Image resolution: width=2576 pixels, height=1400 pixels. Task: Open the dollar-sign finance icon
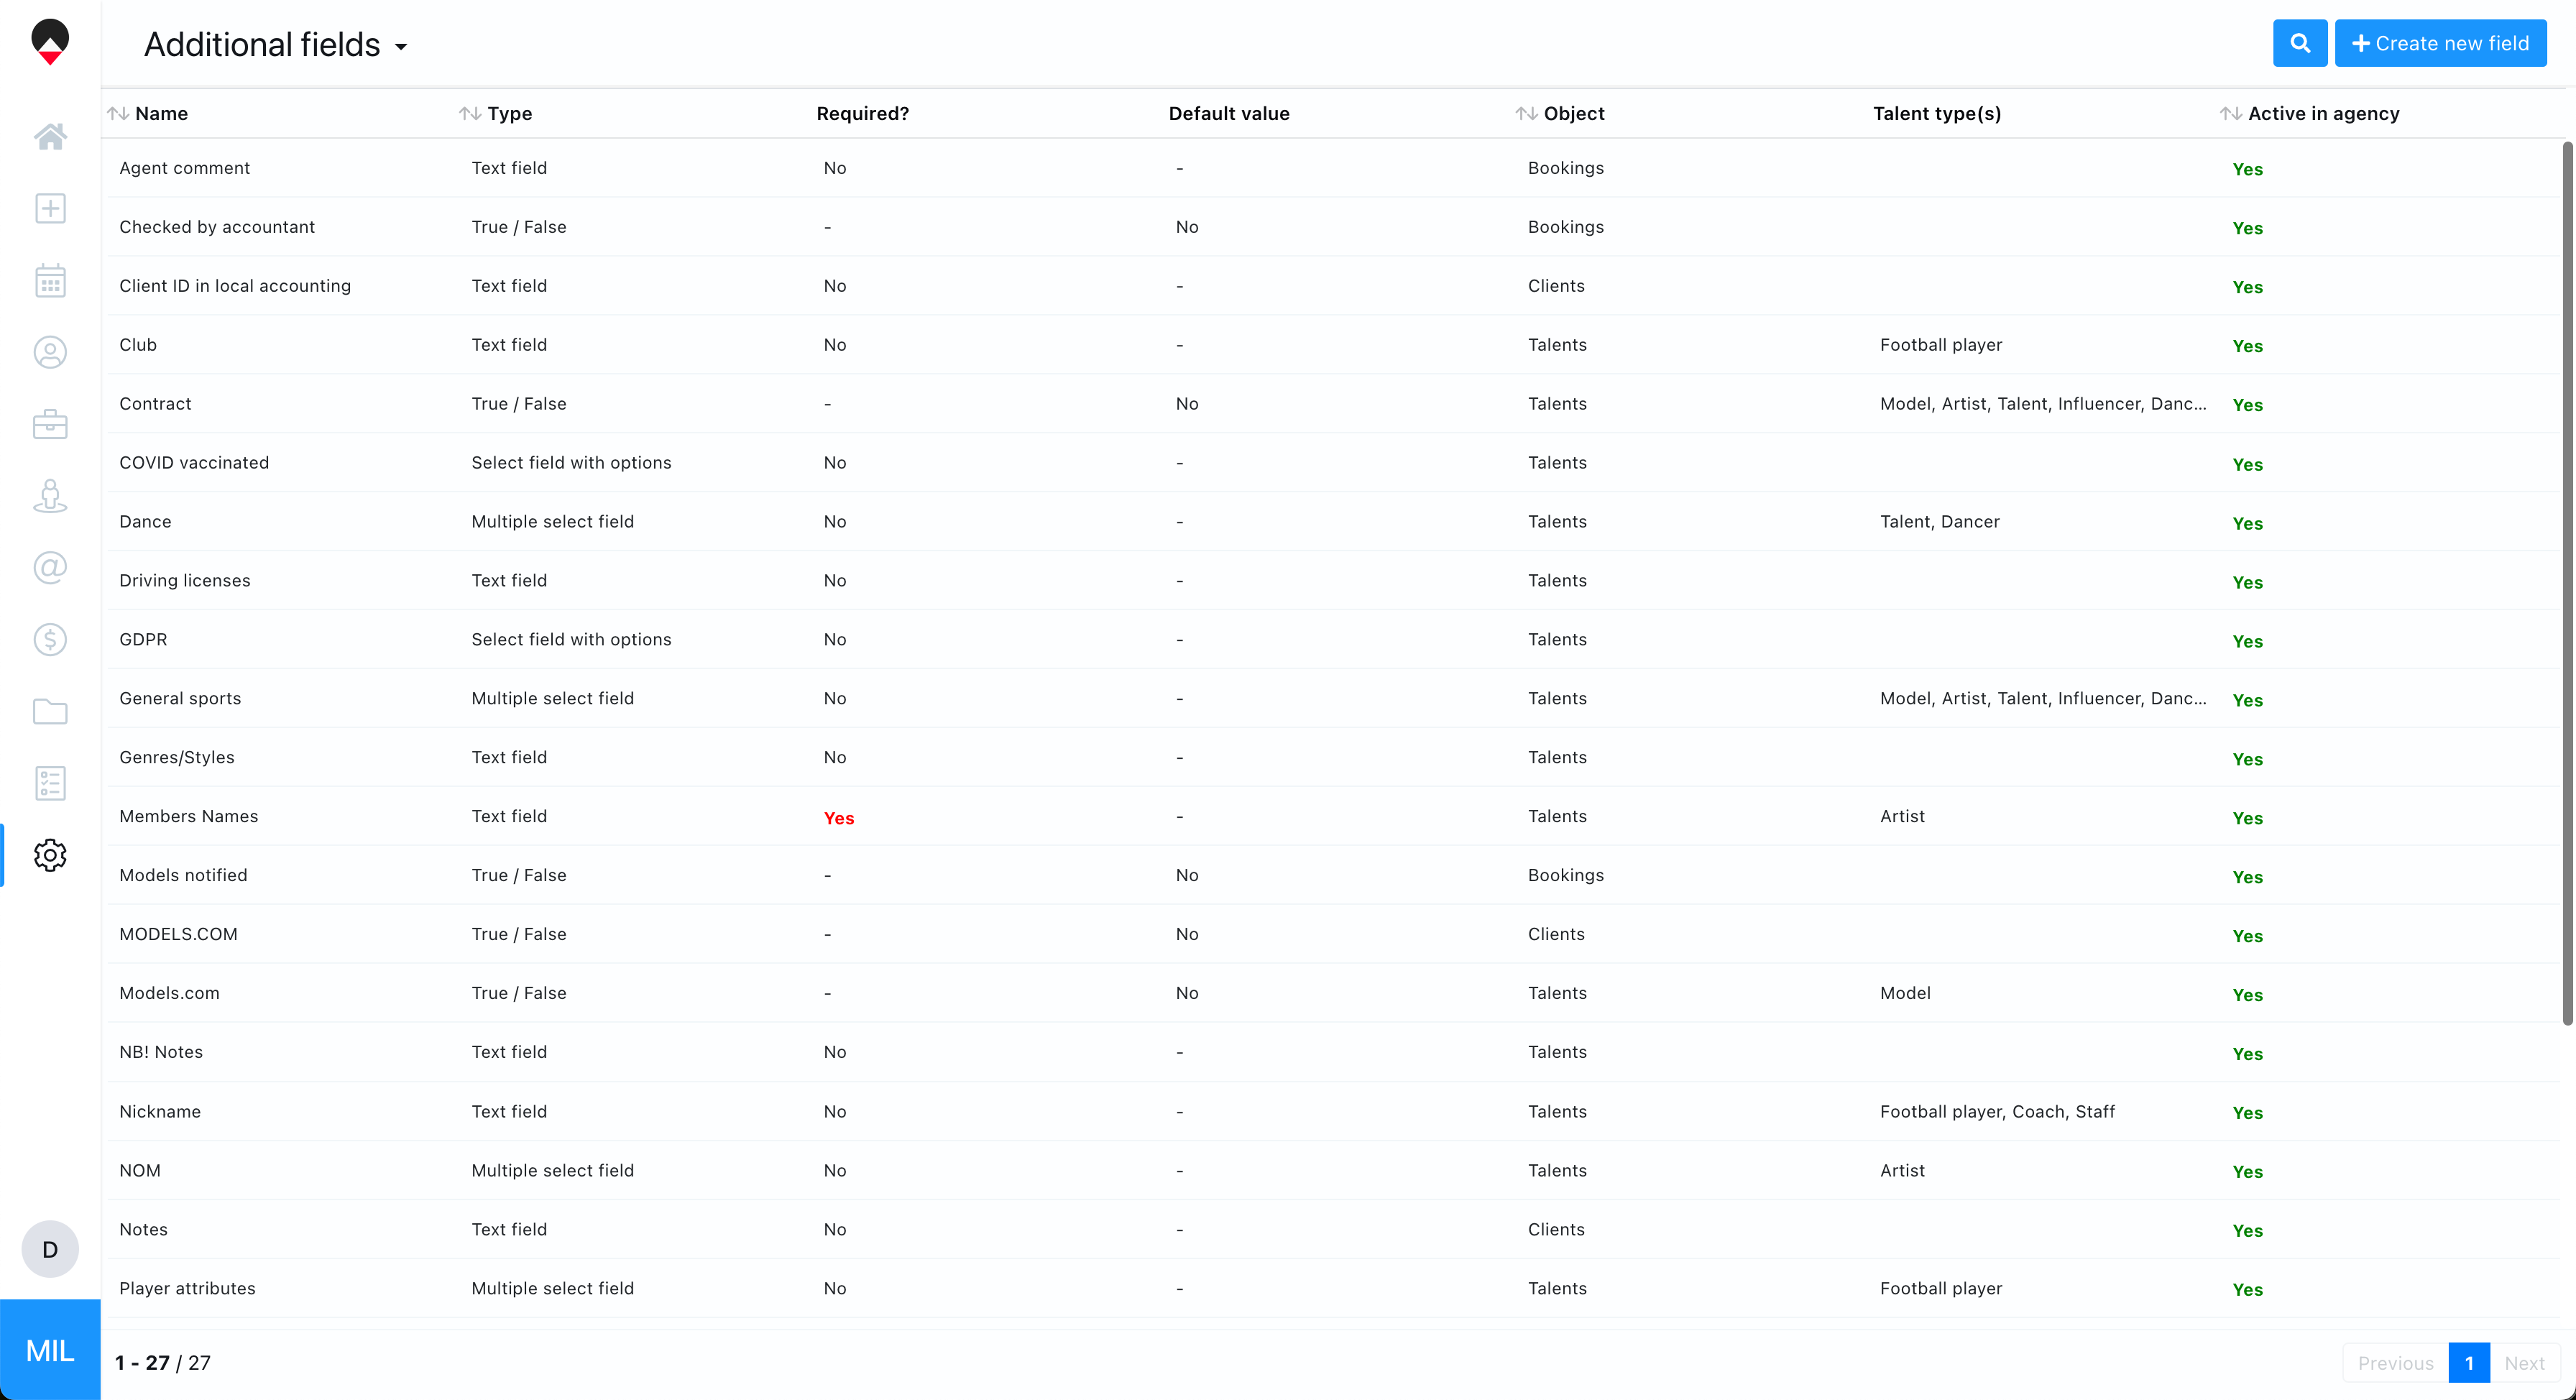(50, 639)
